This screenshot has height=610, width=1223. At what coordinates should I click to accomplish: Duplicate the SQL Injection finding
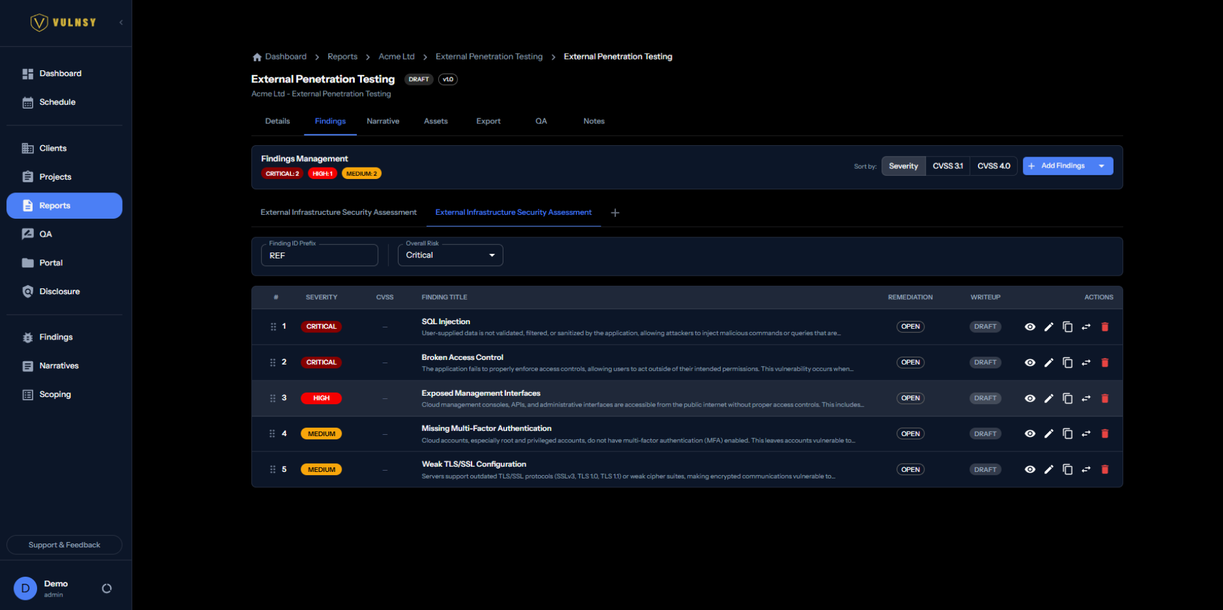1068,327
